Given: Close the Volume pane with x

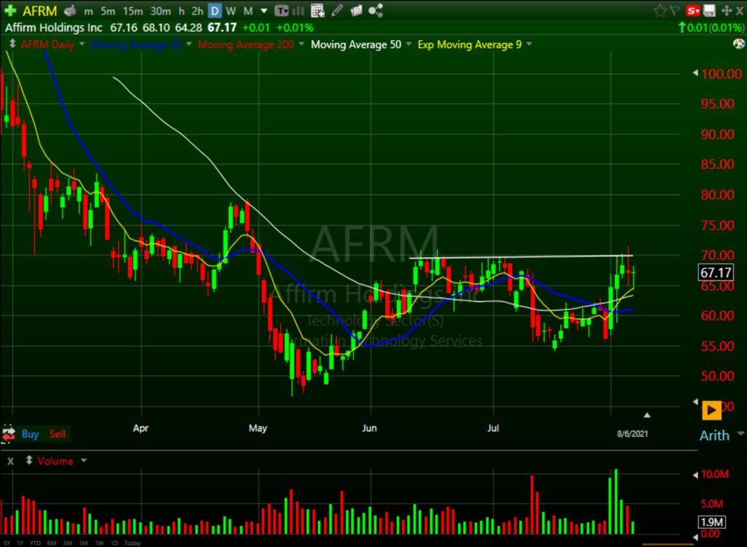Looking at the screenshot, I should tap(10, 461).
